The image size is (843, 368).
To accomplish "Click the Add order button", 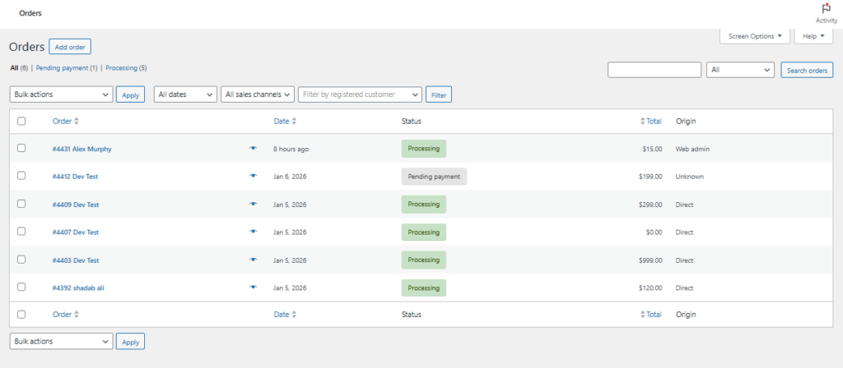I will 70,47.
